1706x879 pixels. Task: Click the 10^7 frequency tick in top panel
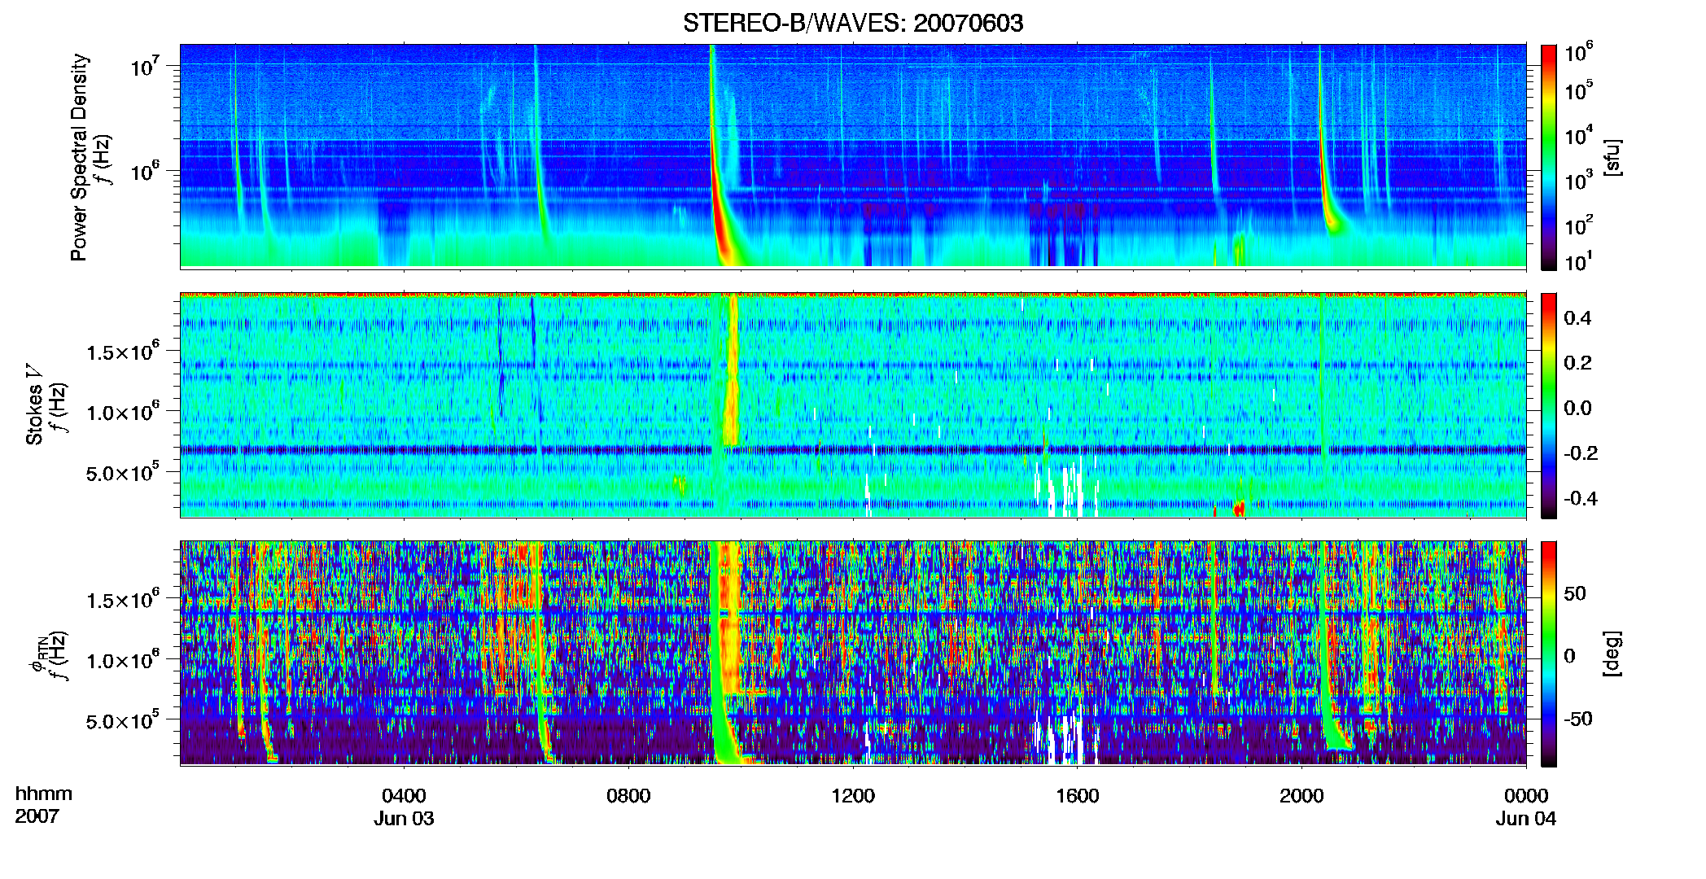(147, 66)
